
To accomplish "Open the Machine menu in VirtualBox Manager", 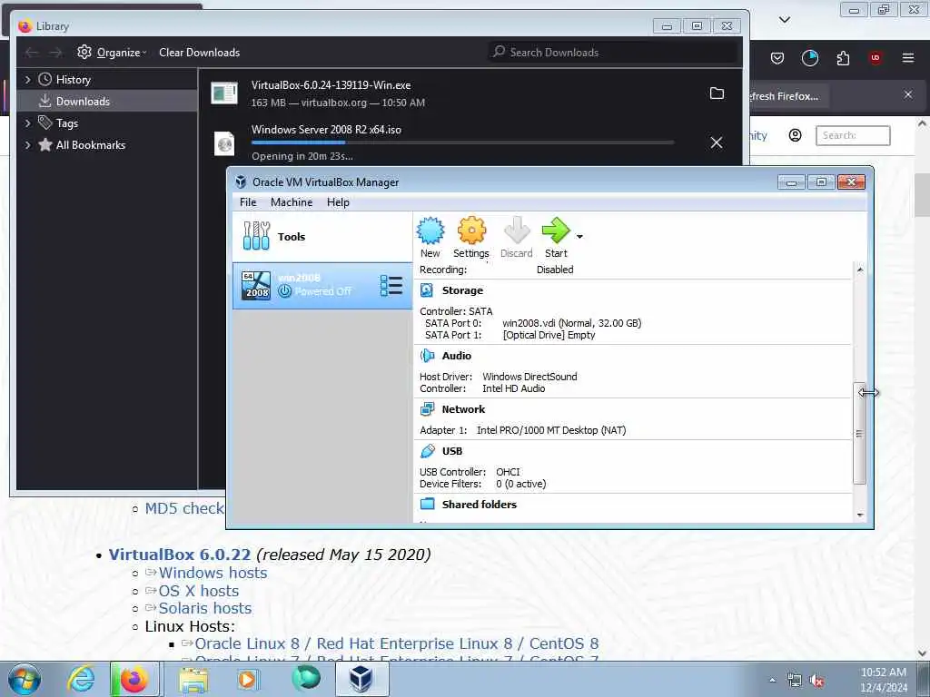I will click(292, 202).
